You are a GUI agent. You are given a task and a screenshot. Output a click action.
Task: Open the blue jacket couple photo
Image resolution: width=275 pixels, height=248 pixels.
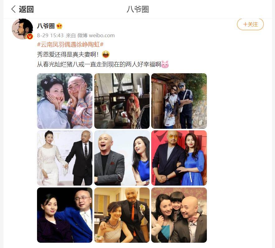(x=65, y=215)
